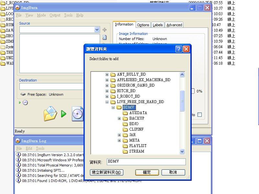Collapse the BDMV tree node
Viewport: 259px width, 194px height.
113,108
